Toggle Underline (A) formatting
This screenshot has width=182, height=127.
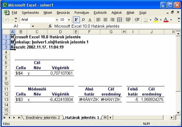click(90, 20)
